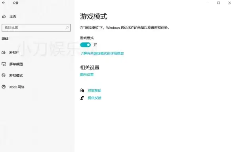233x152 pixels.
Task: Select the Xbox 网络 icon
Action: pos(4,87)
